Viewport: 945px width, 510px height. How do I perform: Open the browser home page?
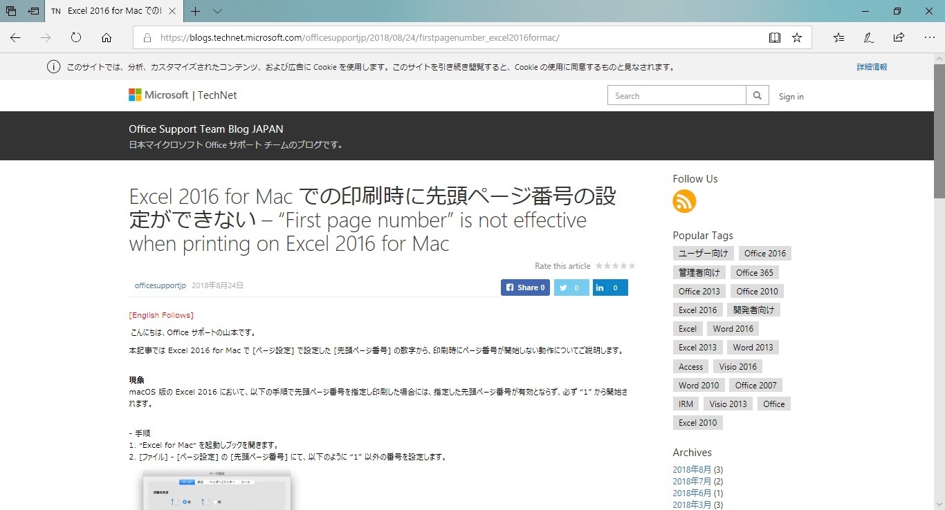coord(107,37)
